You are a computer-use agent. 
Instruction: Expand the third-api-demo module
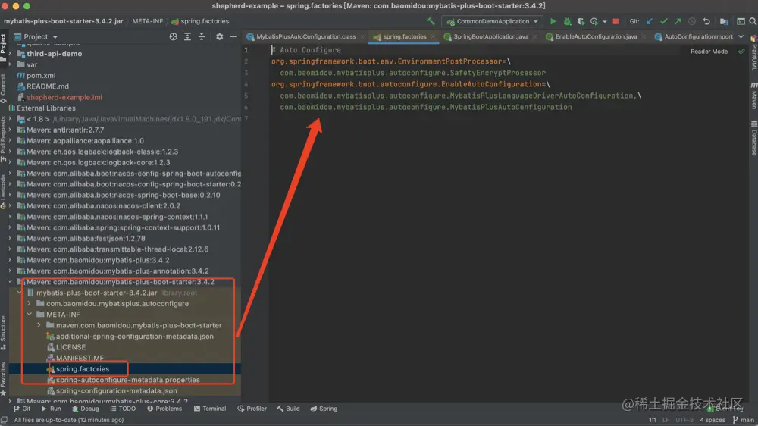tap(10, 54)
